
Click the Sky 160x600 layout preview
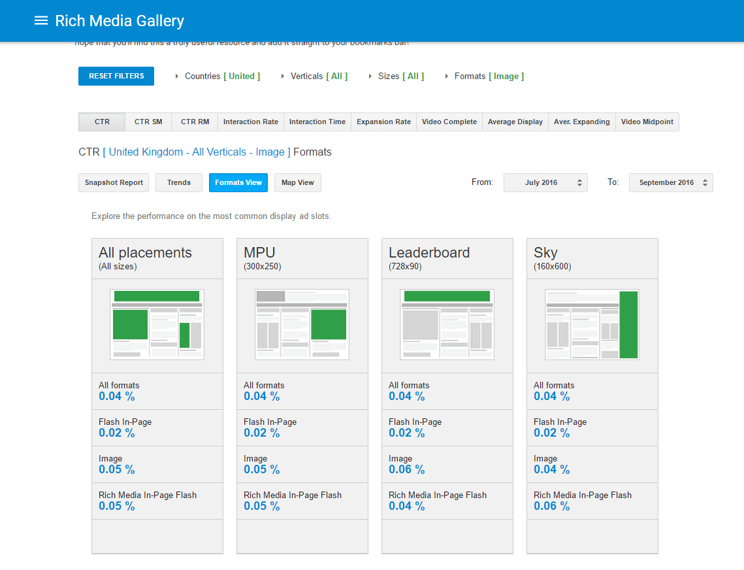pos(592,324)
